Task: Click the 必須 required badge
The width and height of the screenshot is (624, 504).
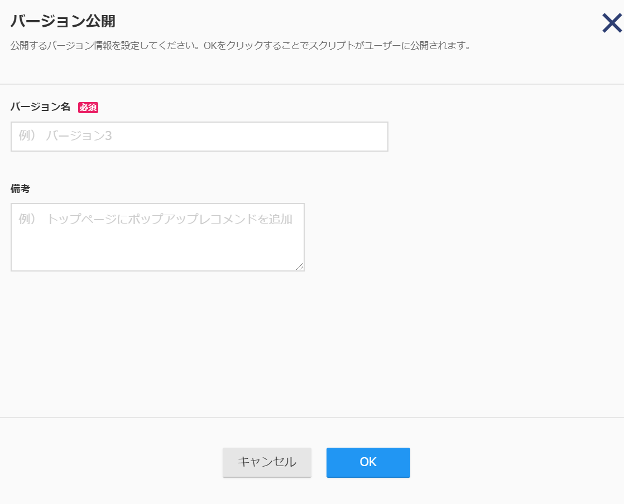Action: pos(88,107)
